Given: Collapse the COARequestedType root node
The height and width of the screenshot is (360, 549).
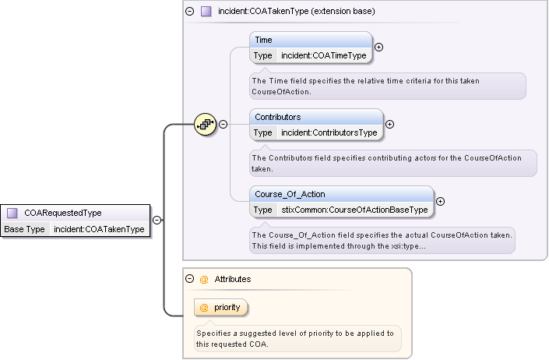Looking at the screenshot, I should pos(157,221).
